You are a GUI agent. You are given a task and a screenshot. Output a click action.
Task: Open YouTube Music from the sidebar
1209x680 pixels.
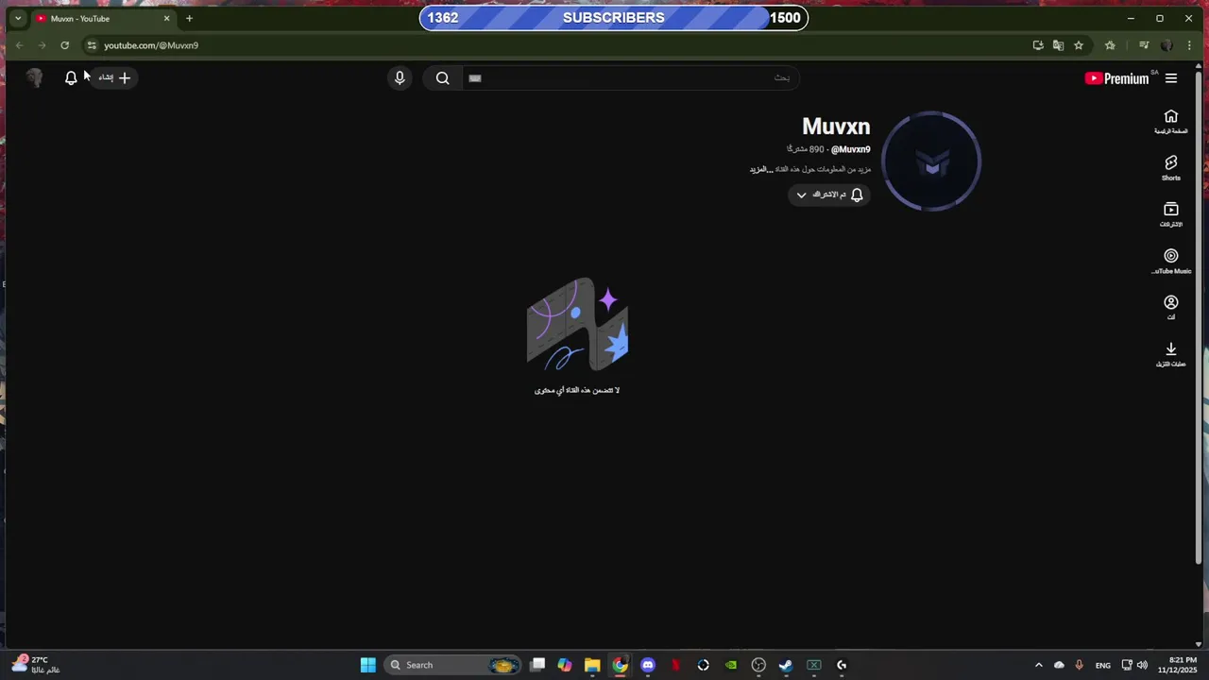(1171, 261)
